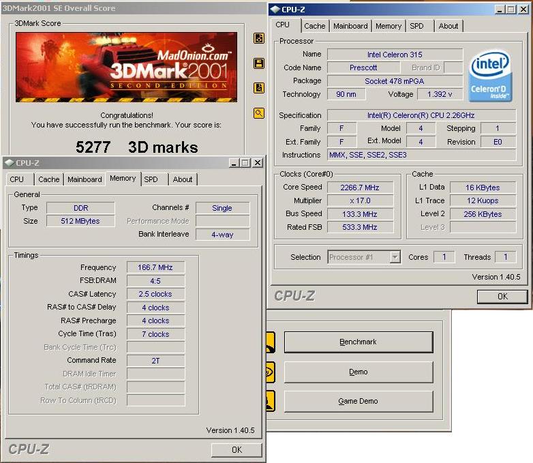Close the right CPU-Z window
Viewport: 533px width, 463px height.
click(x=523, y=10)
